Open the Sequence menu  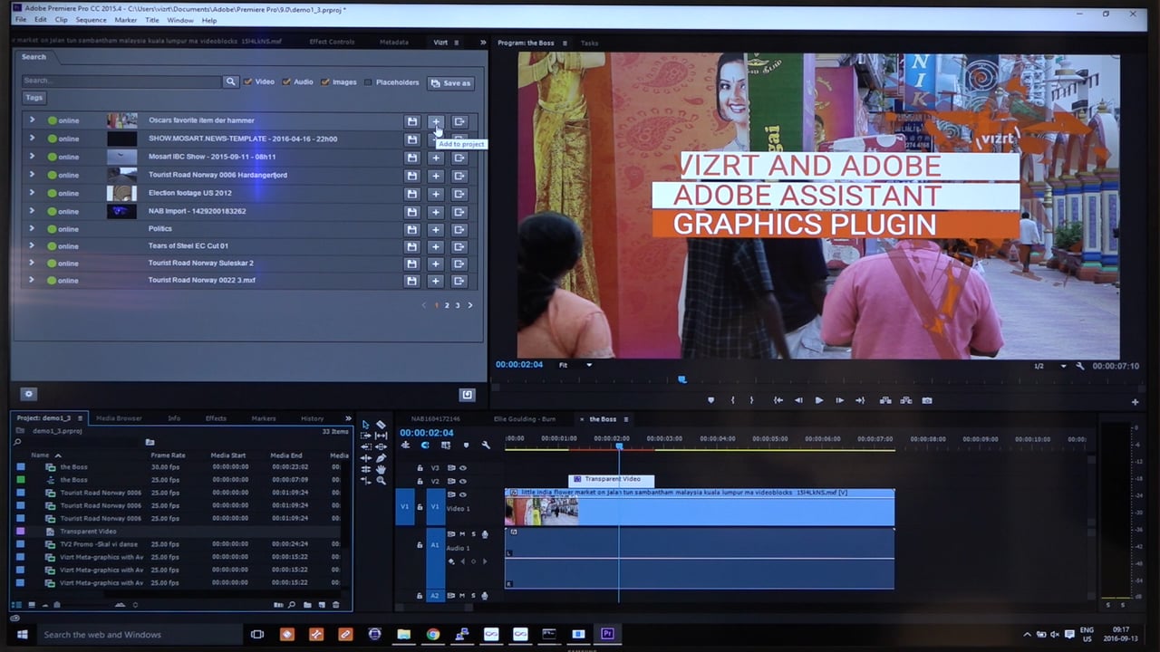coord(91,20)
